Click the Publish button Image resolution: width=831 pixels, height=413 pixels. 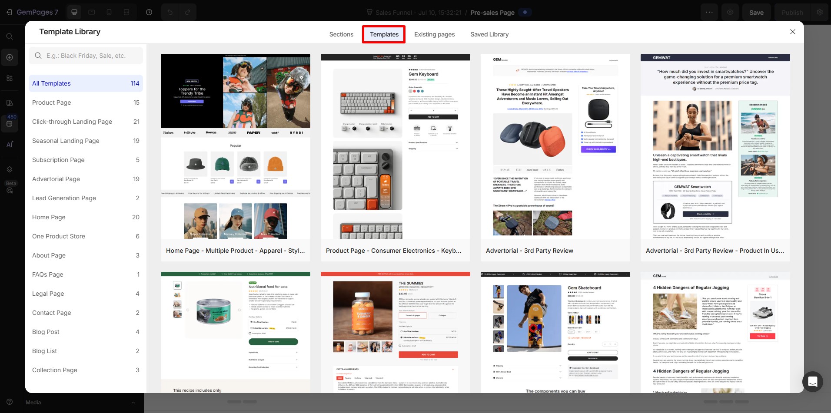point(792,12)
